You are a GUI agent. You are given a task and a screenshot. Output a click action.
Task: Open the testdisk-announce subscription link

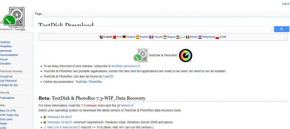pos(124,66)
